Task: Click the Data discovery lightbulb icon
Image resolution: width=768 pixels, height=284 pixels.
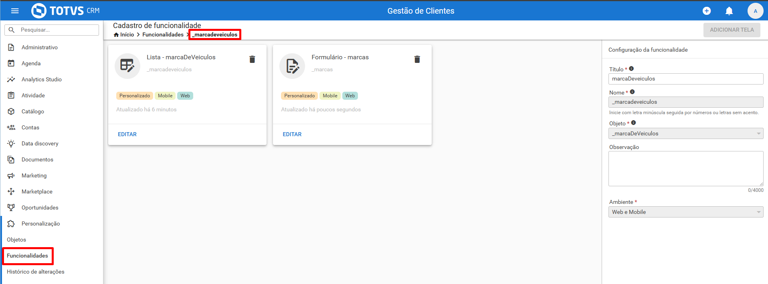Action: coord(11,143)
